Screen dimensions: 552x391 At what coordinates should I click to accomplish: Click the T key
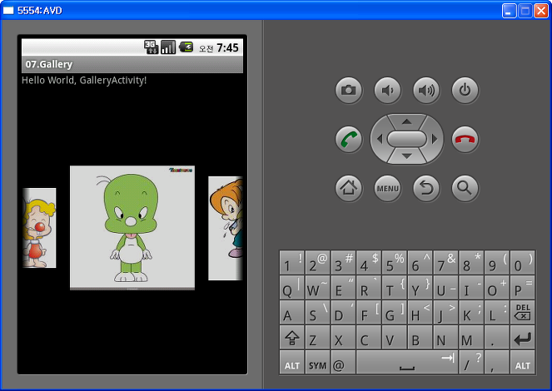click(395, 287)
